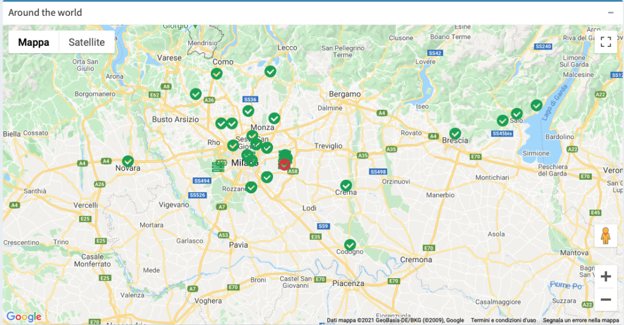
Task: Select the green marker beside Rho
Action: point(233,145)
